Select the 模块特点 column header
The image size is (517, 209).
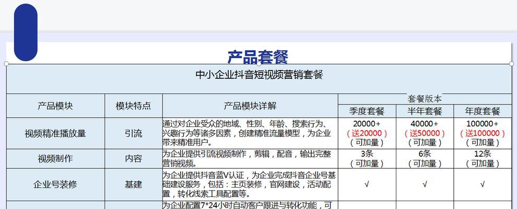(x=133, y=106)
